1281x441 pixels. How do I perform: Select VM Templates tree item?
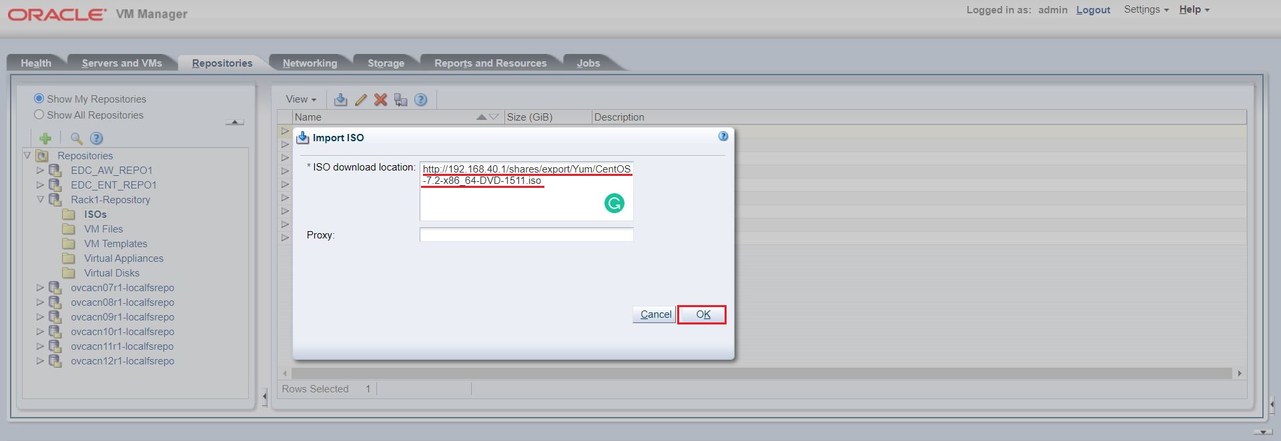[x=115, y=244]
